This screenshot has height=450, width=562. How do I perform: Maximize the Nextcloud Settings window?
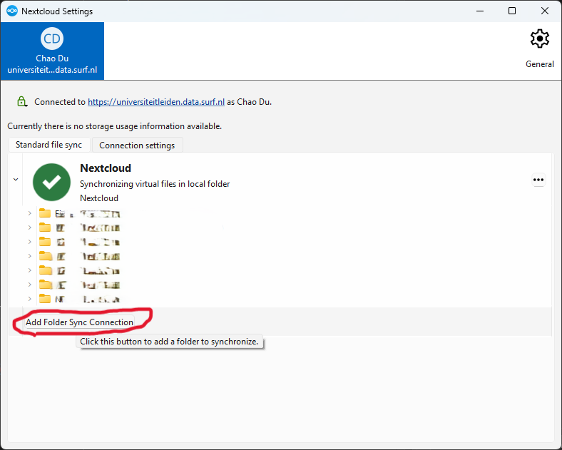coord(512,11)
